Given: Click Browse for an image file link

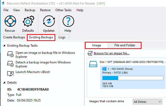Looking at the screenshot, I should [x=111, y=53].
